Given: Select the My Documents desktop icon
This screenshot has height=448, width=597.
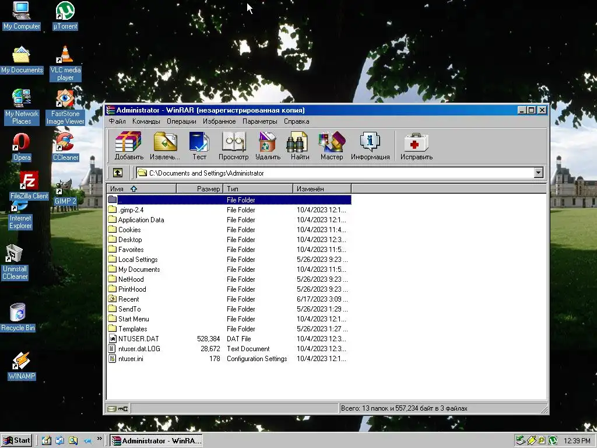Looking at the screenshot, I should 22,60.
